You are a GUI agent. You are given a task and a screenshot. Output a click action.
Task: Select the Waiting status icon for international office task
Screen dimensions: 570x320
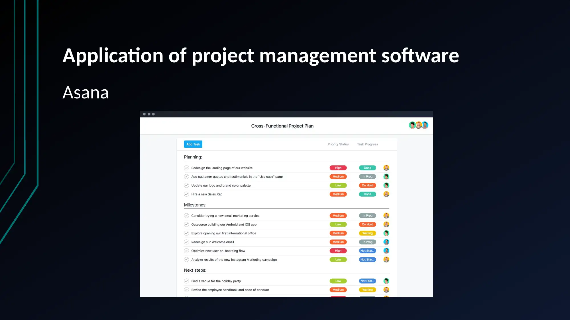tap(367, 233)
